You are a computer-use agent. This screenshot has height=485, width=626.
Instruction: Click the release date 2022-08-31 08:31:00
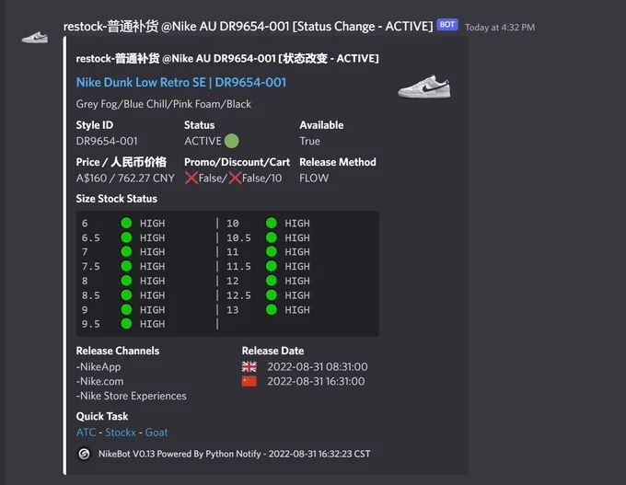pyautogui.click(x=318, y=366)
